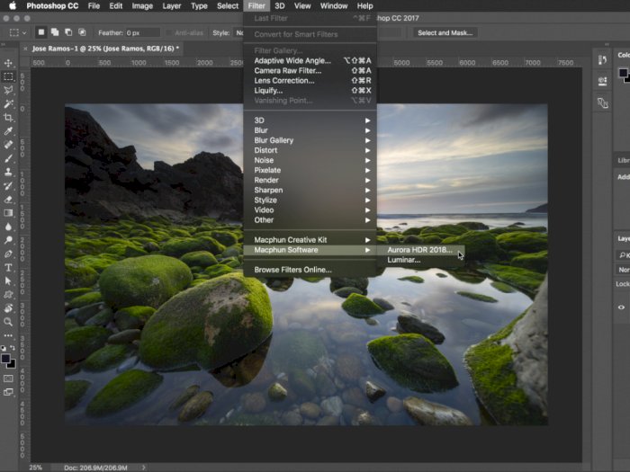Open the History panel icon in dock

point(602,60)
